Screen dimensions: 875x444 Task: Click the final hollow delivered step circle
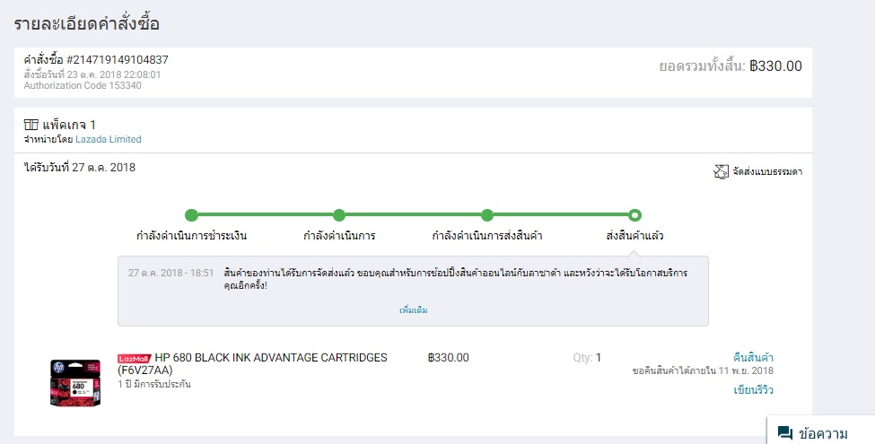coord(635,215)
